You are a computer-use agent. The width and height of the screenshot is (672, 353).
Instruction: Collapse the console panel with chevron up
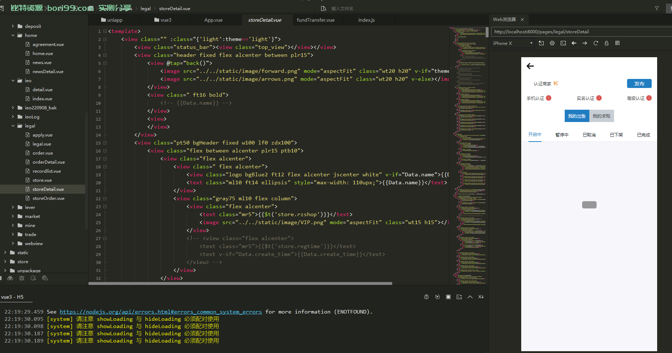click(470, 297)
